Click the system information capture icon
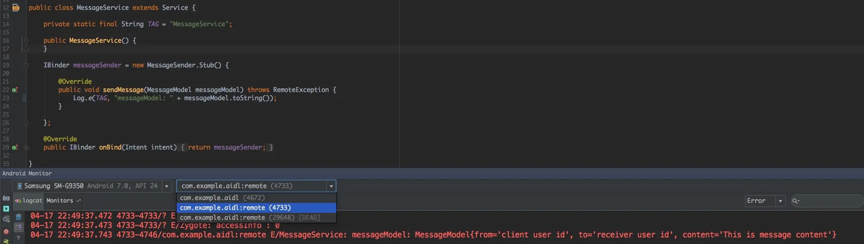 click(6, 219)
